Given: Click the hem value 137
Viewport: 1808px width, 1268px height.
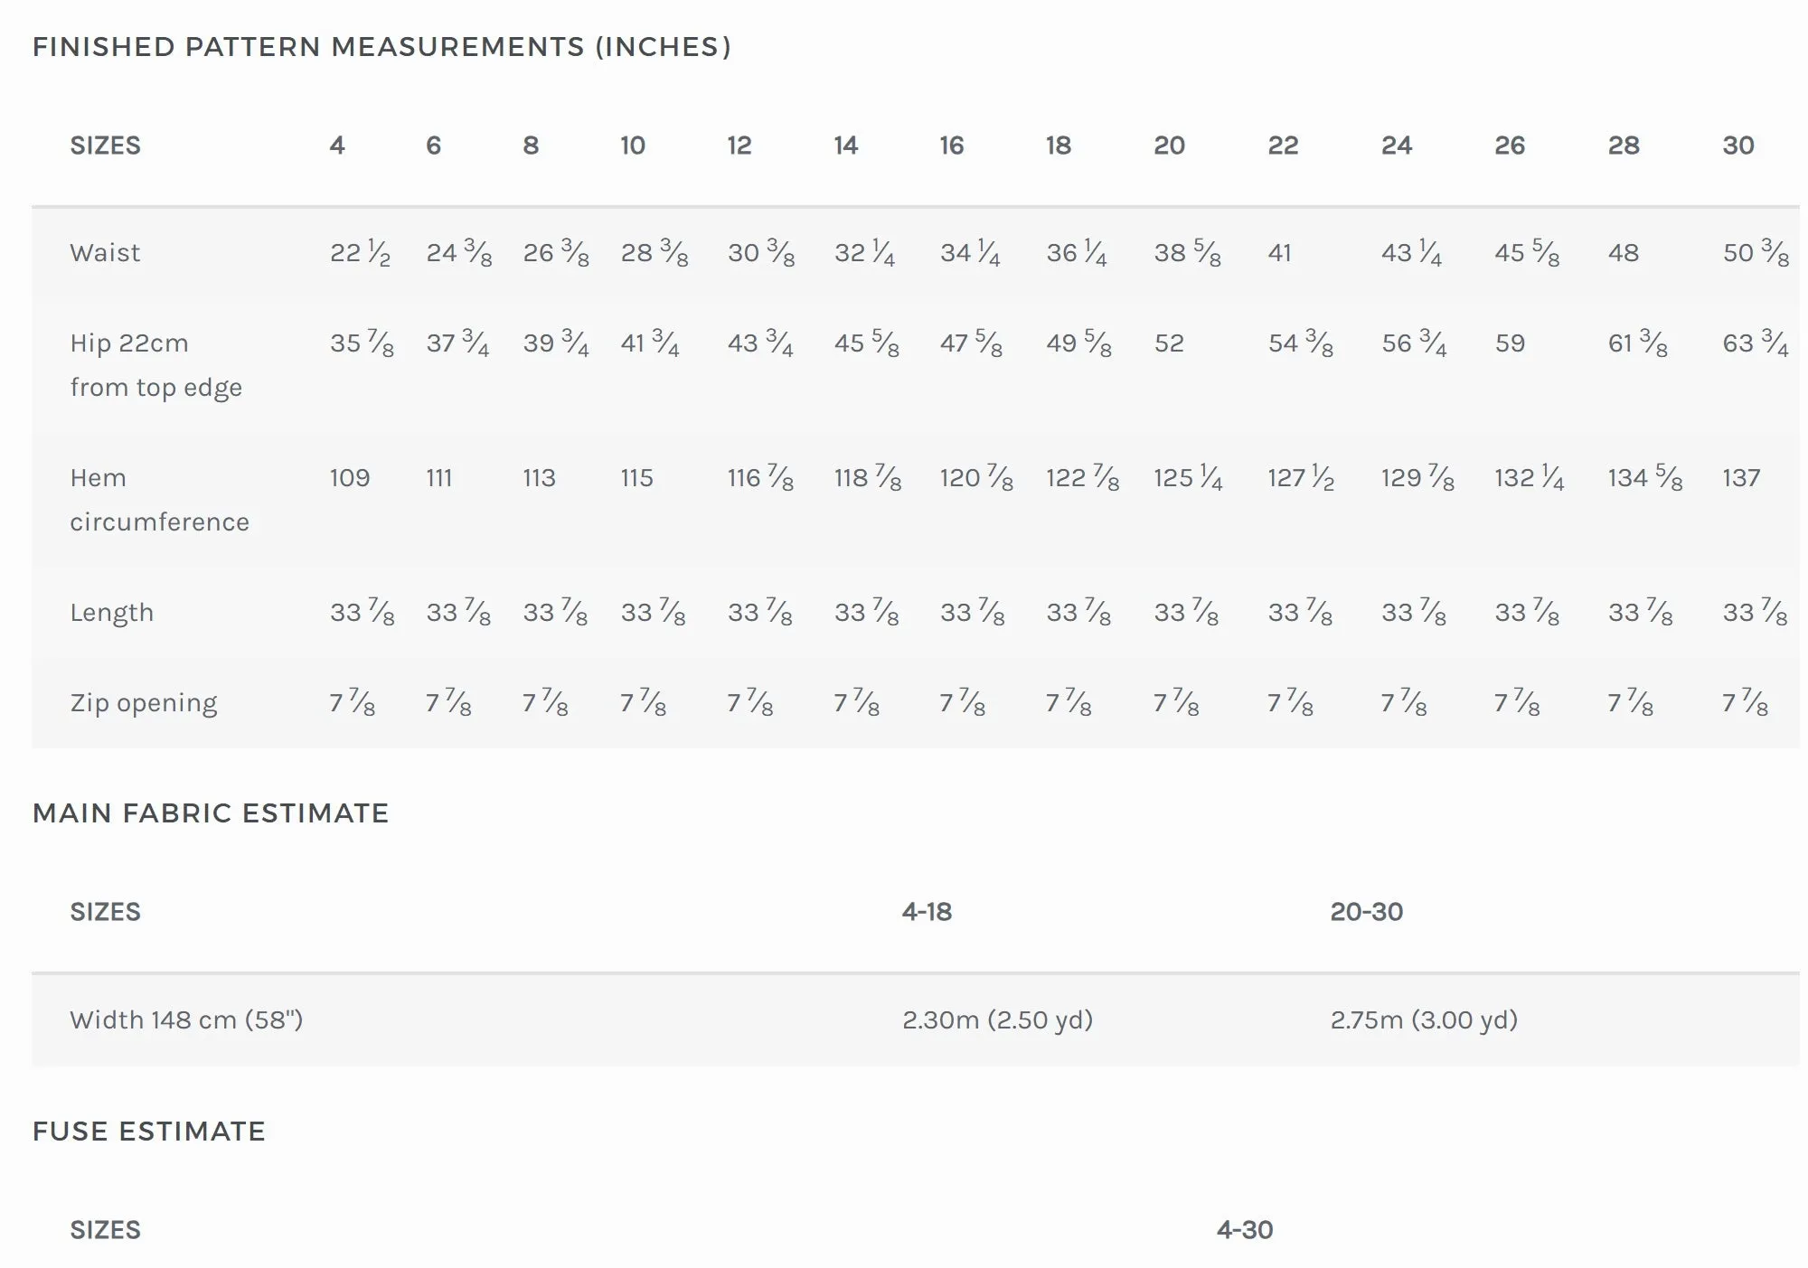Looking at the screenshot, I should pos(1741,478).
